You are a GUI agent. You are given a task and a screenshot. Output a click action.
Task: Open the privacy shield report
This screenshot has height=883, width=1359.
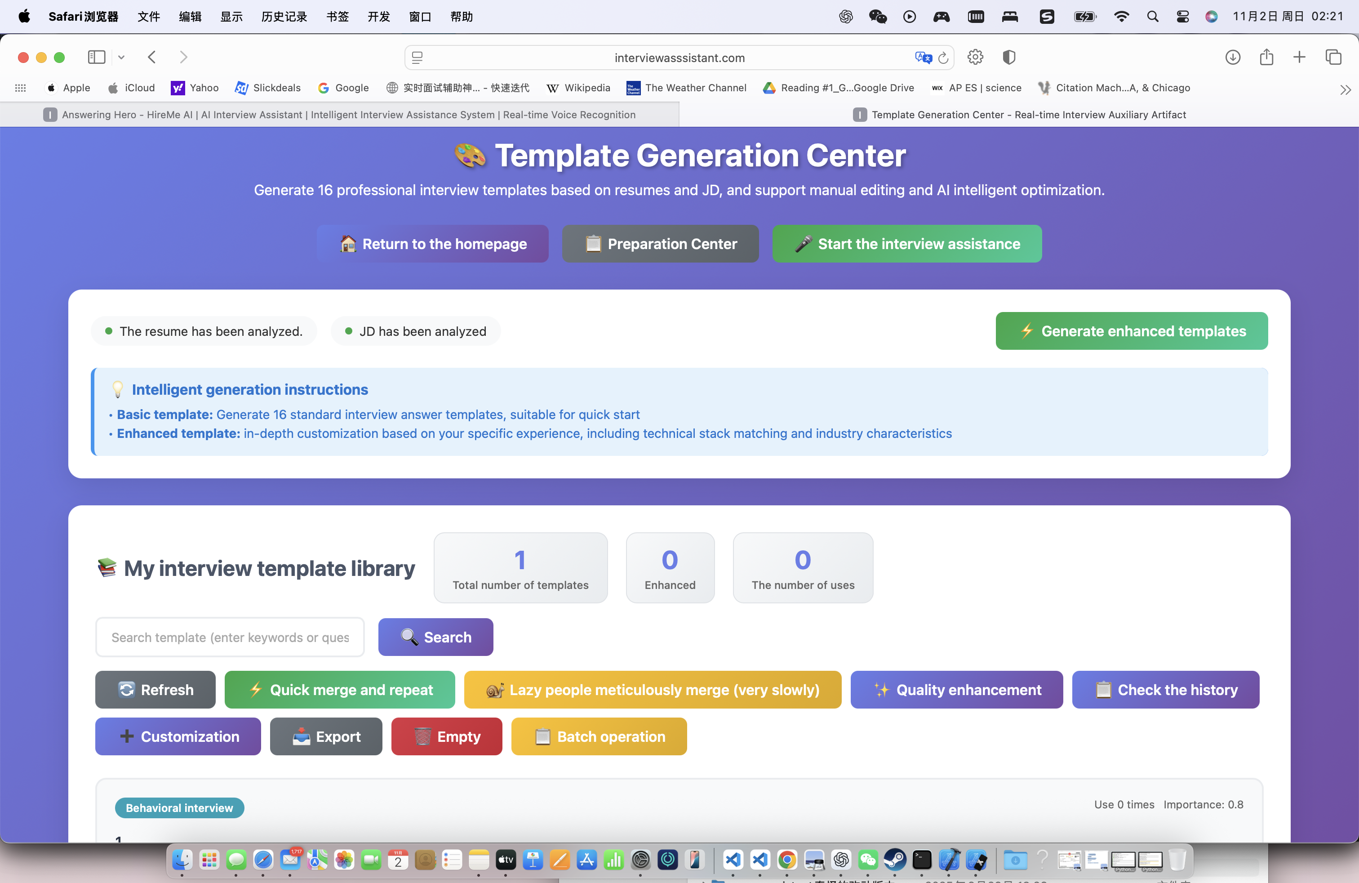point(1009,57)
